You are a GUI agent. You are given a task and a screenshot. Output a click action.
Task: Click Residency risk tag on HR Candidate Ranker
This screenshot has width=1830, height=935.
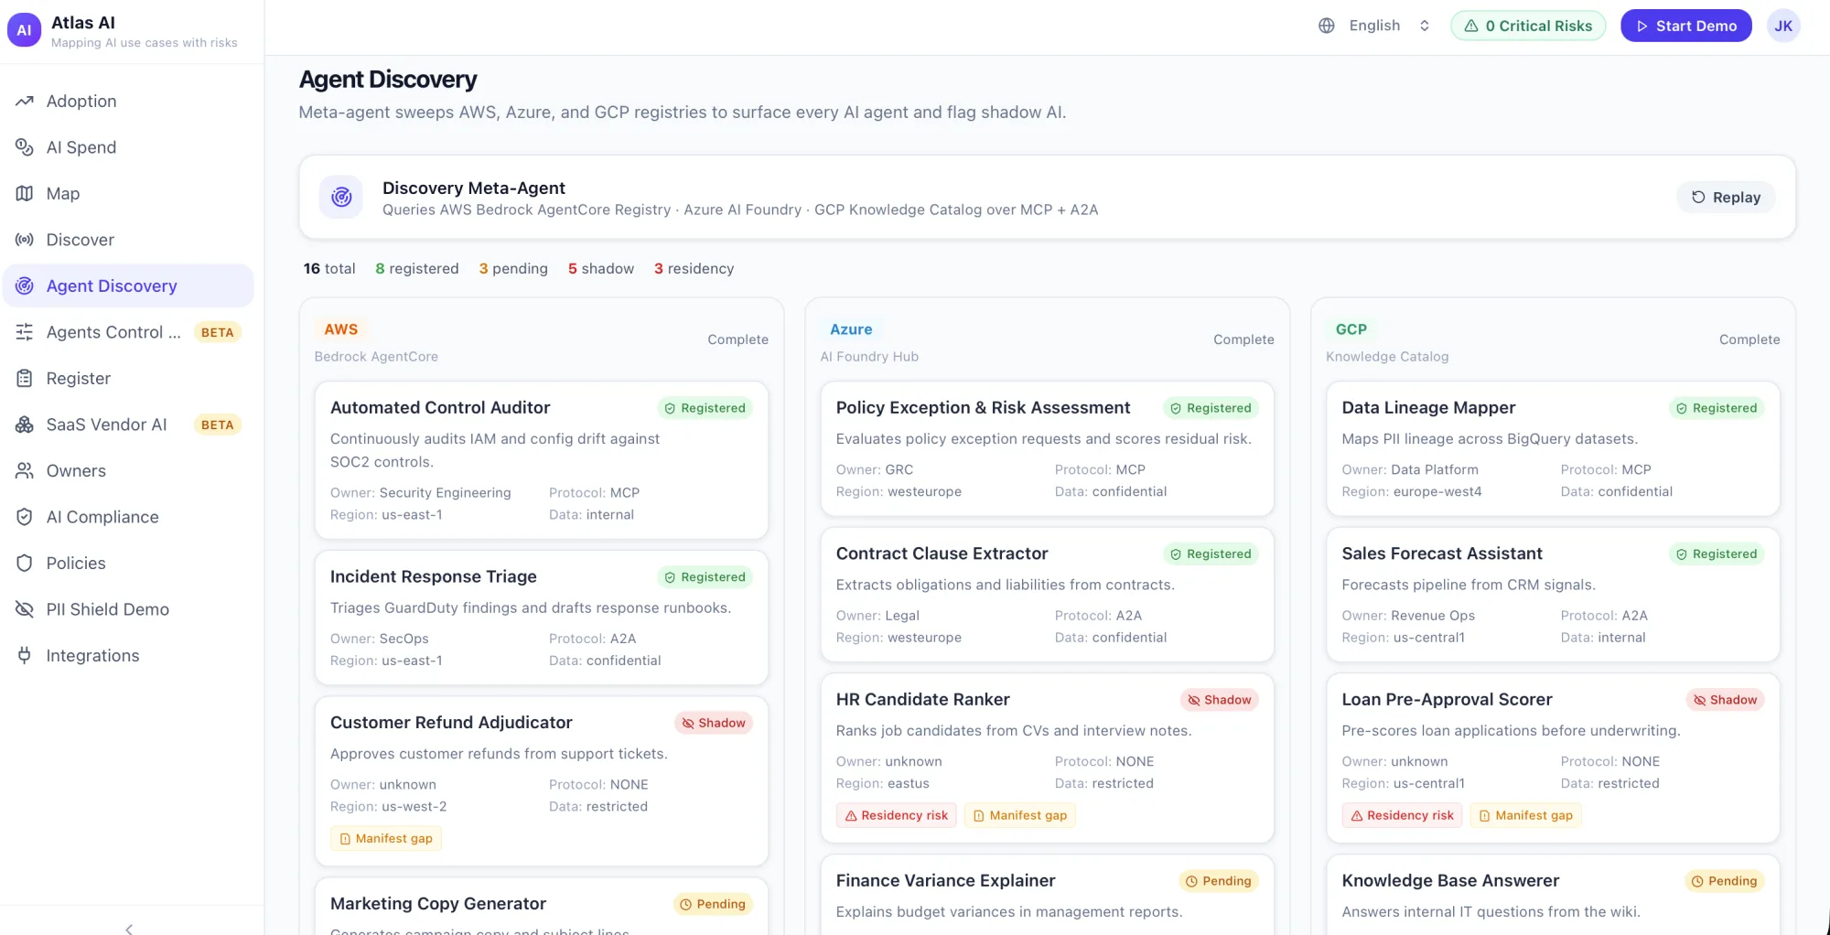(896, 815)
